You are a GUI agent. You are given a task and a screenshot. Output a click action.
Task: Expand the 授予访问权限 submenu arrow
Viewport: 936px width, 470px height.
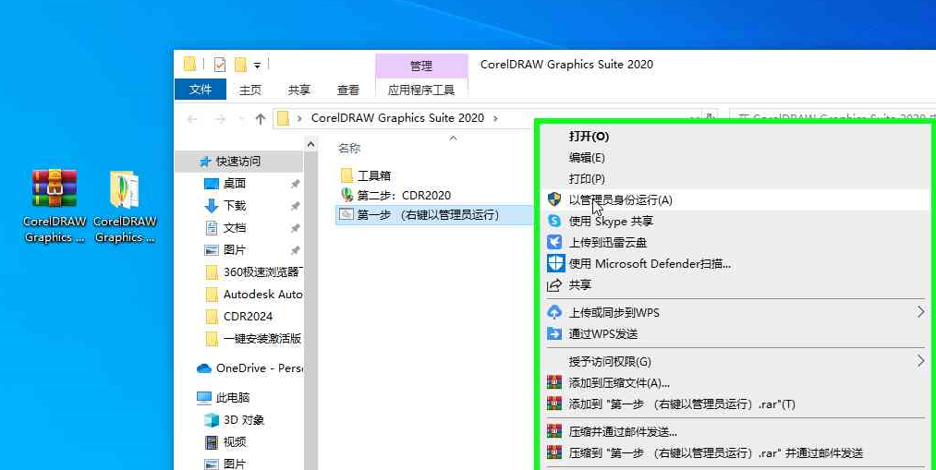pyautogui.click(x=921, y=360)
